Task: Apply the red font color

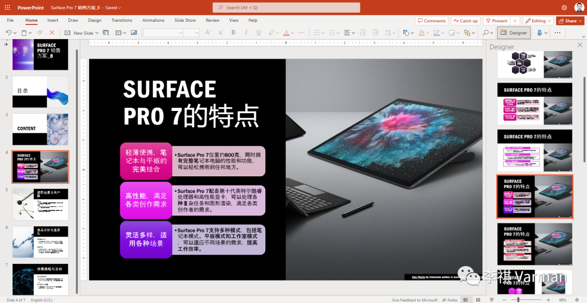Action: coord(286,33)
